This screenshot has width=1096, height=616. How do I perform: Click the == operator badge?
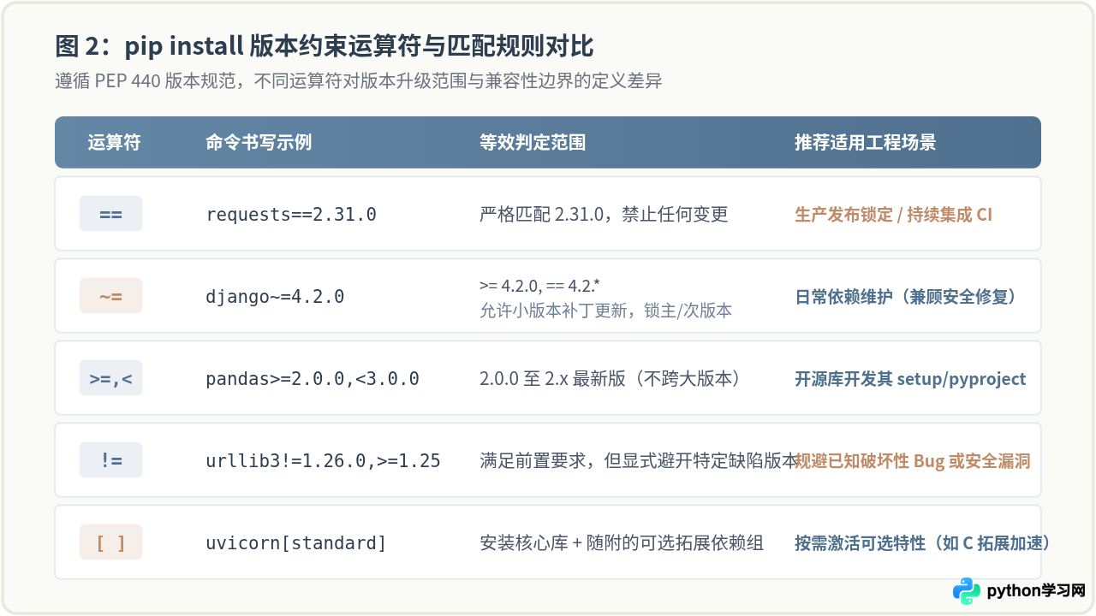point(110,214)
